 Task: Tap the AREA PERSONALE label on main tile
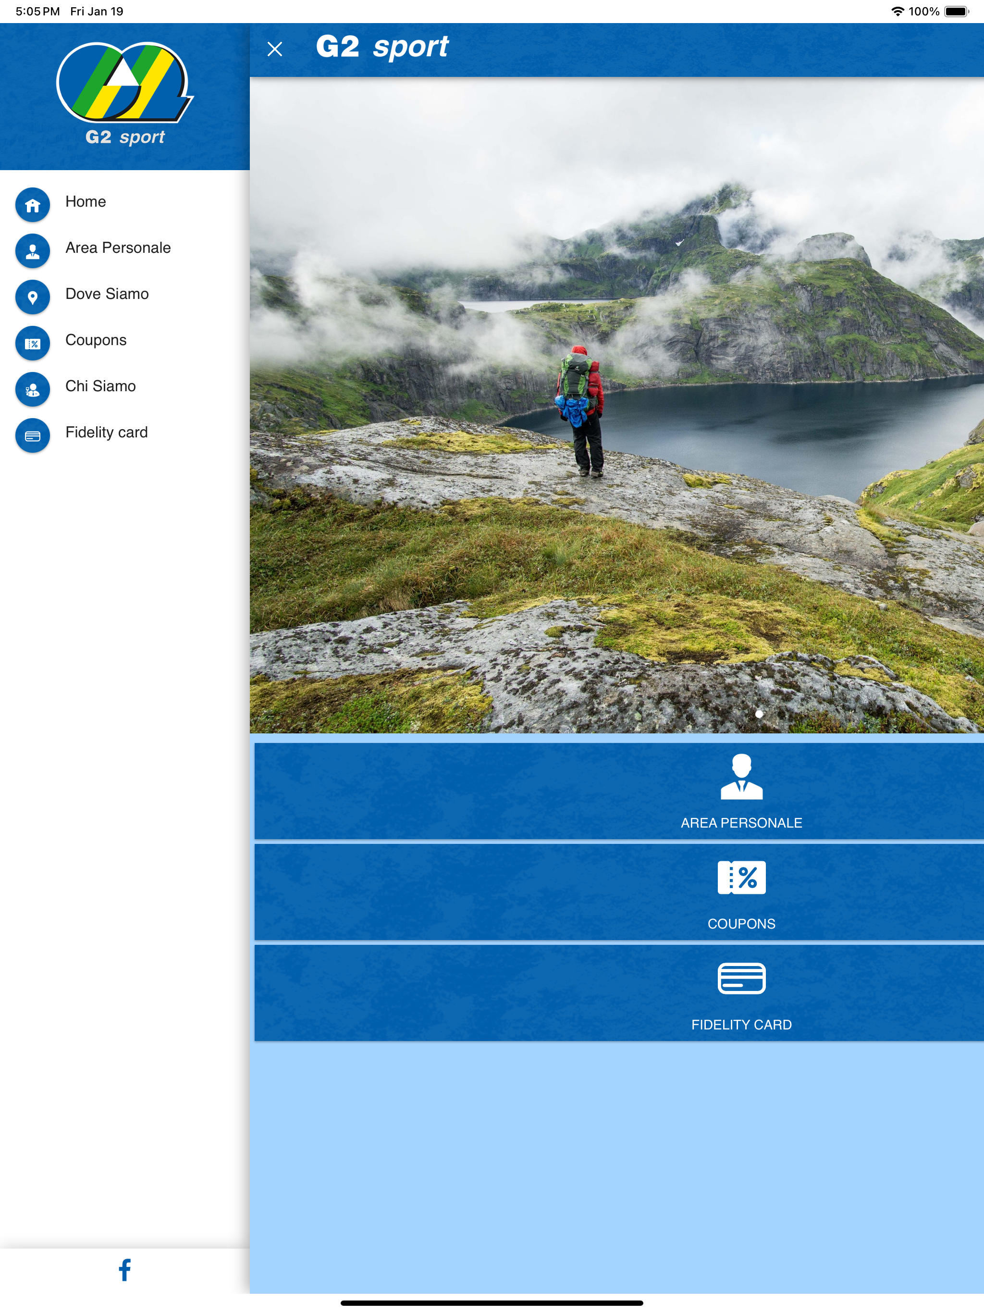[741, 823]
